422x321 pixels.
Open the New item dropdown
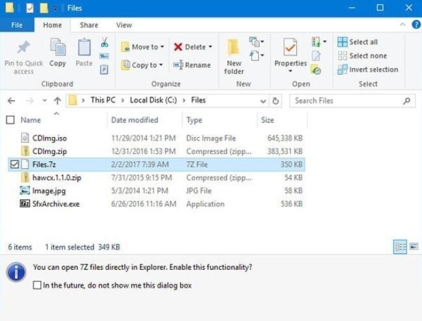(x=256, y=42)
